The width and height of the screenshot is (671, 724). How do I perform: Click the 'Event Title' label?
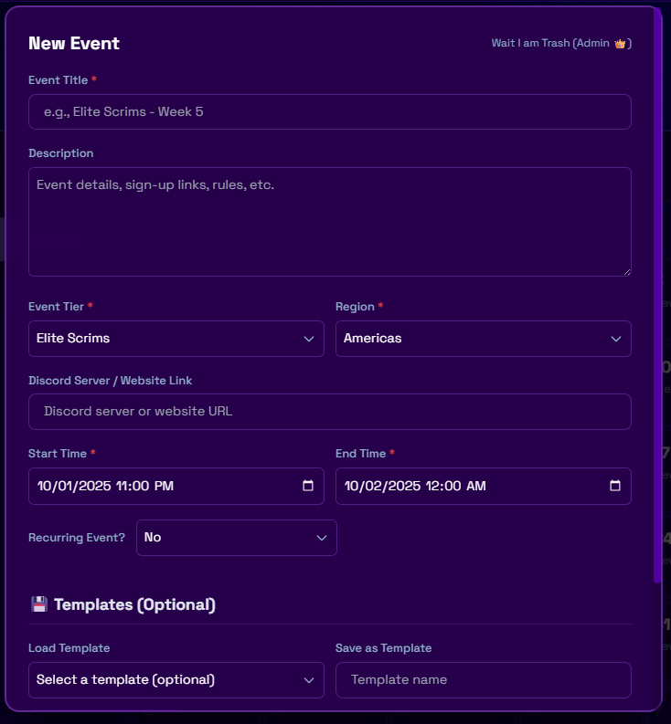(x=59, y=79)
